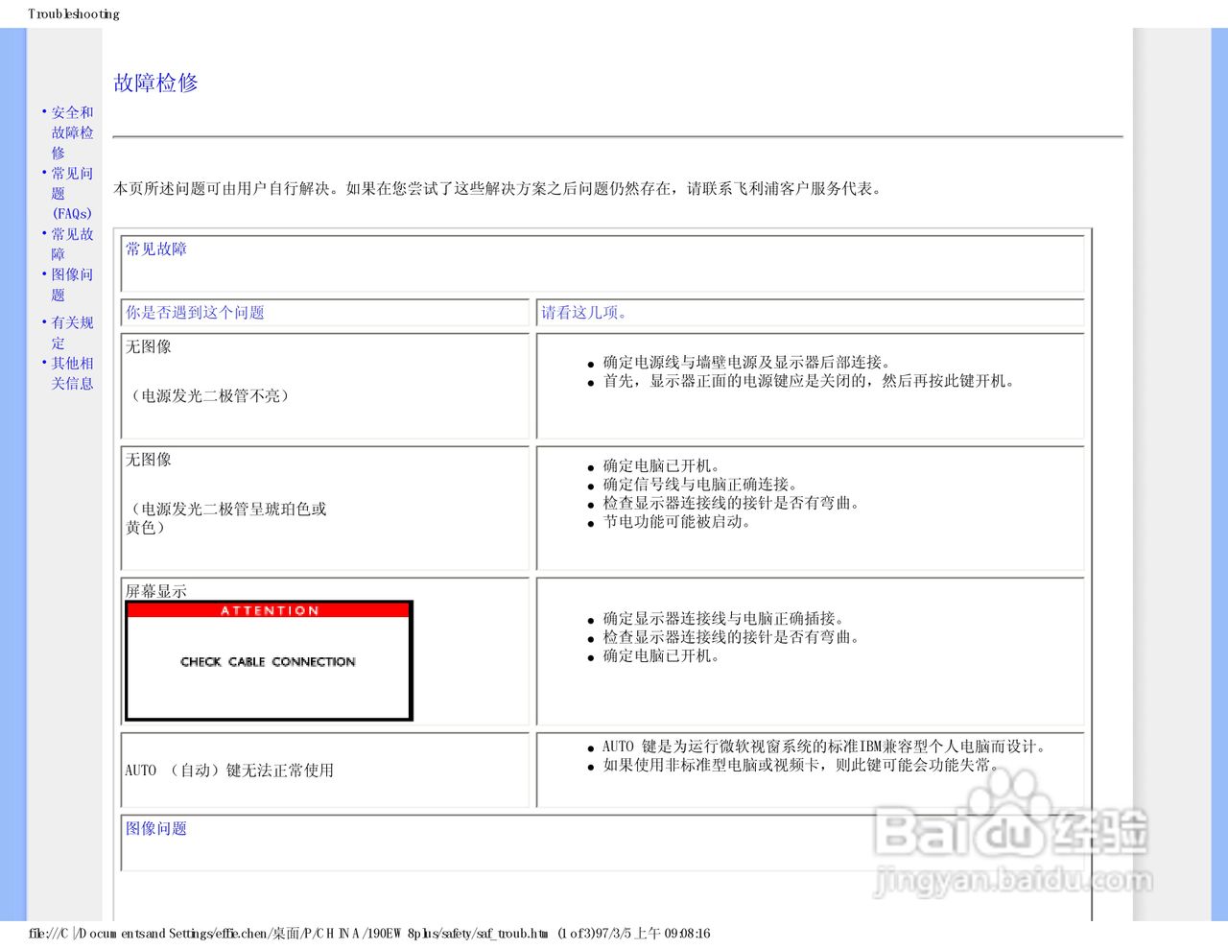Click the text 电源发光二极管呈琥珀色或黄色
This screenshot has height=949, width=1228.
click(x=226, y=518)
